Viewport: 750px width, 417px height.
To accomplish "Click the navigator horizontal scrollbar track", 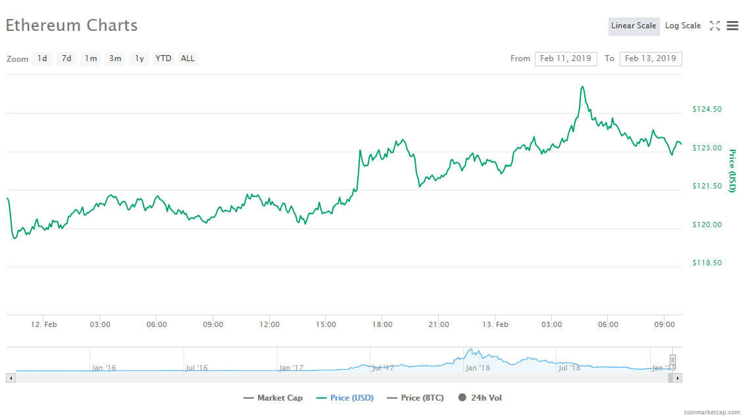I will click(341, 378).
